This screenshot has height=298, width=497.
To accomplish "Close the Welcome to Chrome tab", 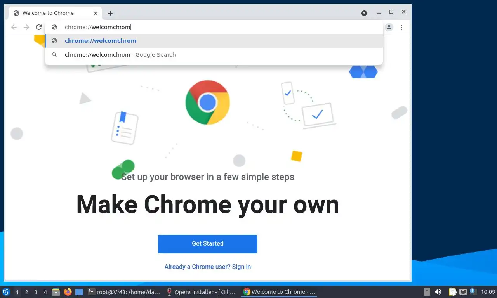I will (96, 13).
